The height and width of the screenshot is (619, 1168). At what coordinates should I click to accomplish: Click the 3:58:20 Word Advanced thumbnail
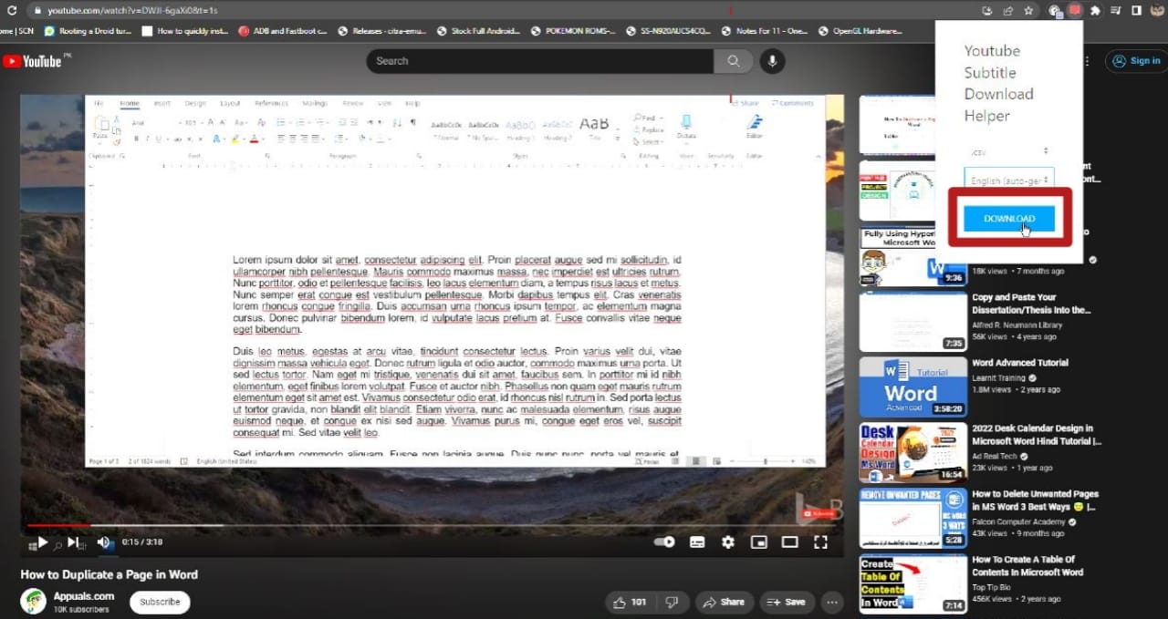[x=913, y=387]
